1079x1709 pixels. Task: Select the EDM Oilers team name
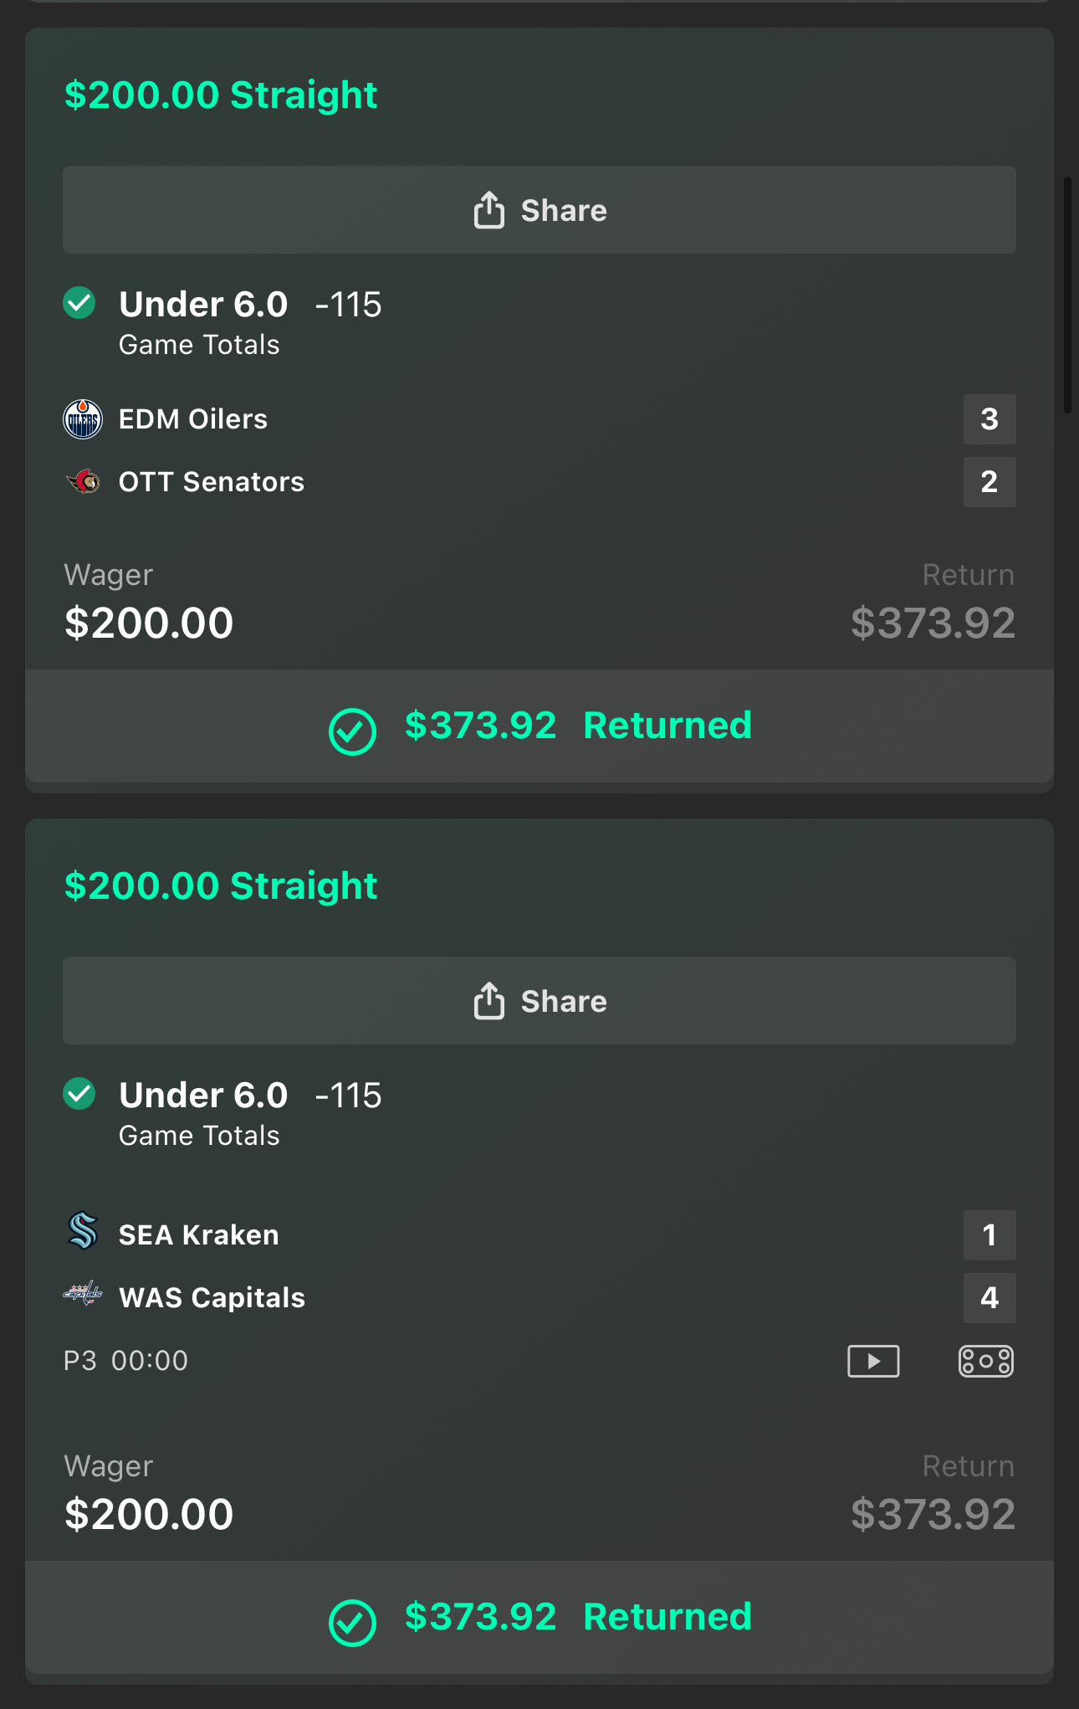click(x=193, y=419)
